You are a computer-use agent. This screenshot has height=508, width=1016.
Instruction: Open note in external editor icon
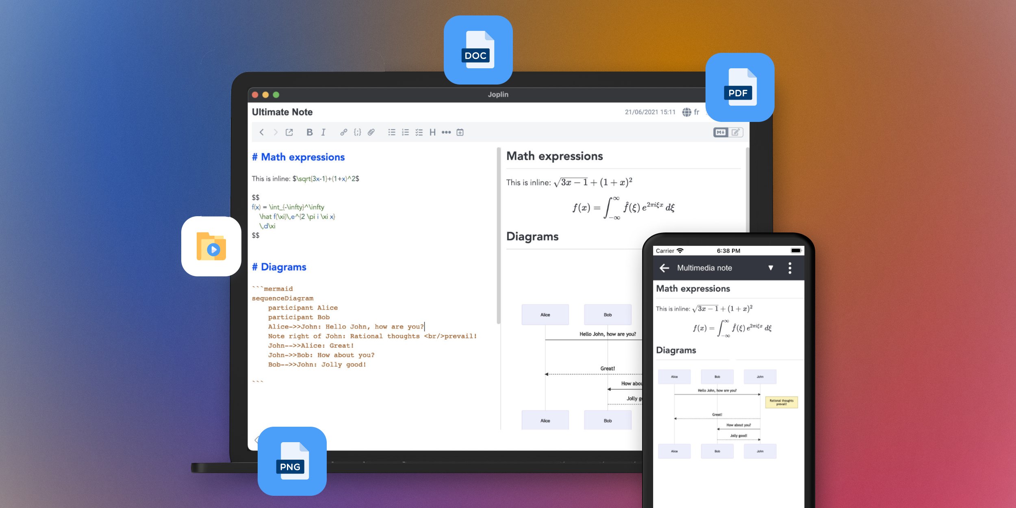click(x=289, y=132)
